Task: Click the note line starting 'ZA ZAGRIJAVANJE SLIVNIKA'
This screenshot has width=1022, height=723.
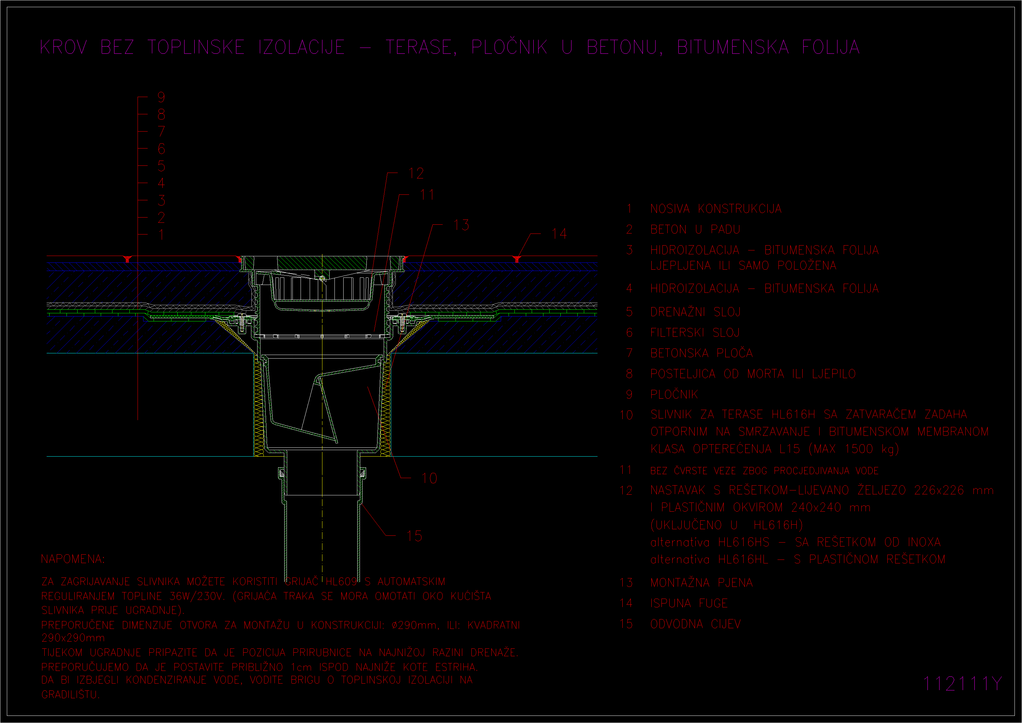Action: click(243, 582)
